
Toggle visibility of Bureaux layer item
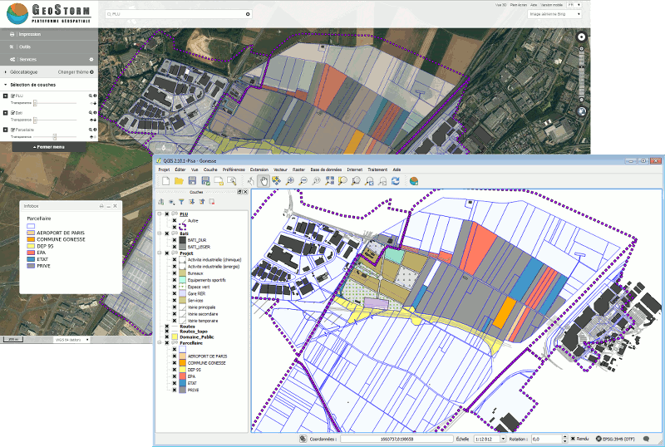[x=175, y=273]
